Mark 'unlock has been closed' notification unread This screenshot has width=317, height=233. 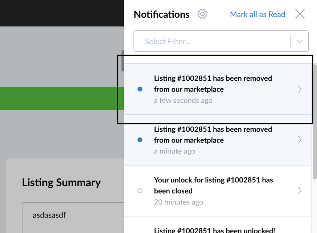[x=140, y=191]
